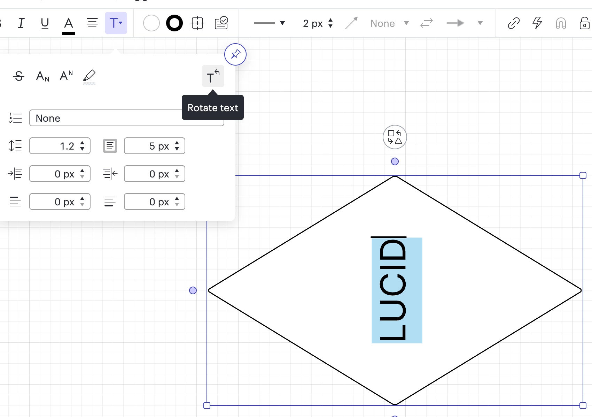592x417 pixels.
Task: Open actions lightning bolt icon
Action: [537, 23]
